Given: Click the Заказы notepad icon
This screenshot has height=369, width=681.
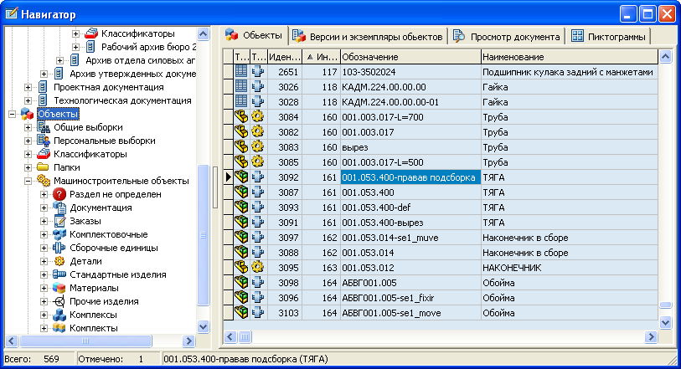Looking at the screenshot, I should 59,221.
